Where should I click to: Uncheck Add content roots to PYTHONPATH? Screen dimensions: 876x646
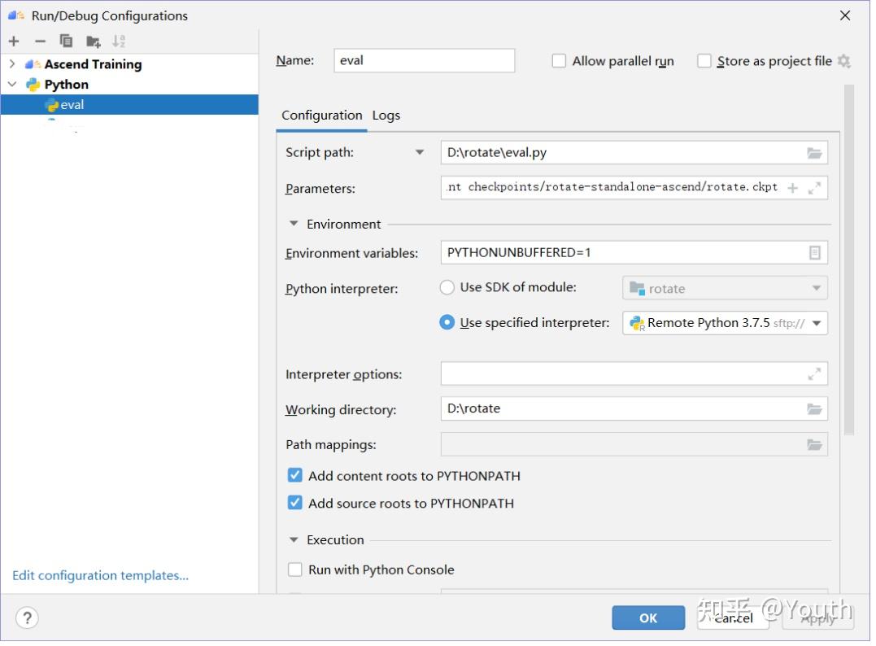[295, 476]
